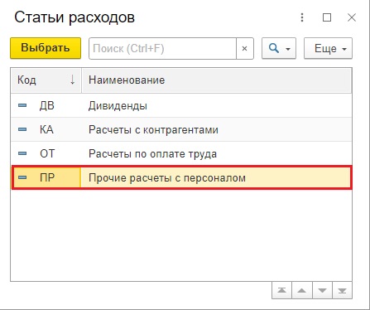Viewport: 370px width, 310px height.
Task: Open the Еще menu
Action: coord(328,49)
